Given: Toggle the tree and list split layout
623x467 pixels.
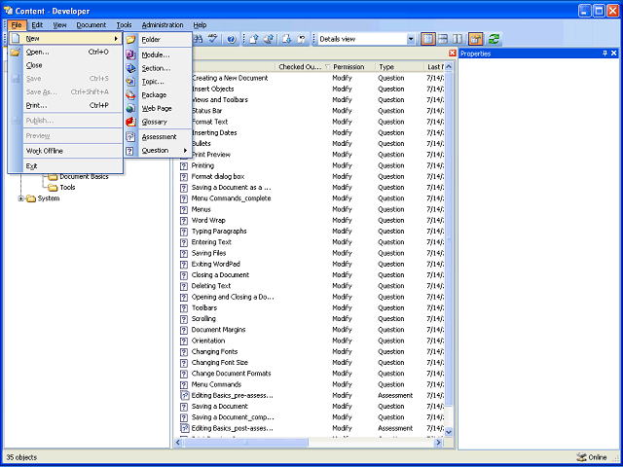Looking at the screenshot, I should [428, 39].
